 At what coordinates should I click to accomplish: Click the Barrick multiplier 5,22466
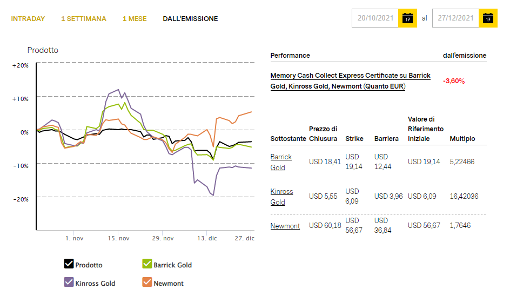click(462, 162)
